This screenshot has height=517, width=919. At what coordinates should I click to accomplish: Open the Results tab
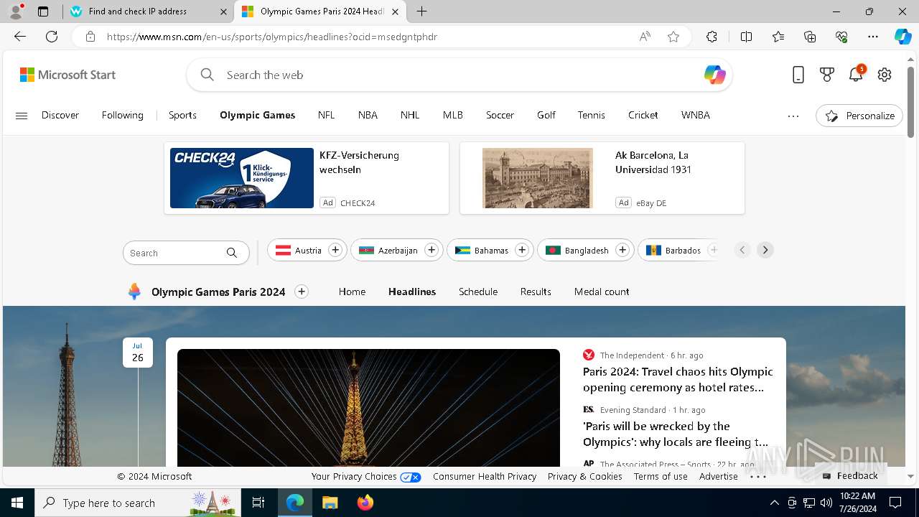536,292
